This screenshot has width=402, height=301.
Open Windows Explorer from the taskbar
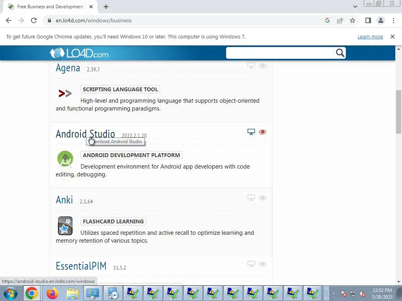(73, 293)
